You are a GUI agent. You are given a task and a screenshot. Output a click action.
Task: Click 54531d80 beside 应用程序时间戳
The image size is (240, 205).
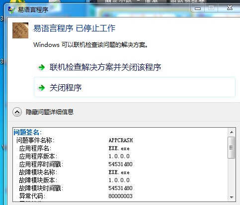(x=120, y=164)
